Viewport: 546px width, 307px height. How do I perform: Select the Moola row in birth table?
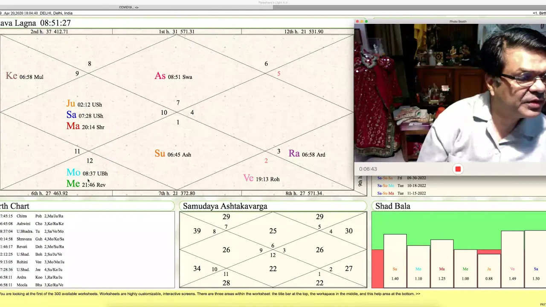pos(32,285)
